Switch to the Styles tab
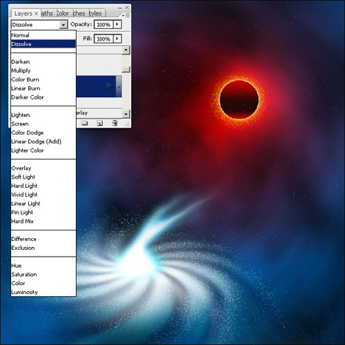The width and height of the screenshot is (345, 345). pyautogui.click(x=95, y=14)
